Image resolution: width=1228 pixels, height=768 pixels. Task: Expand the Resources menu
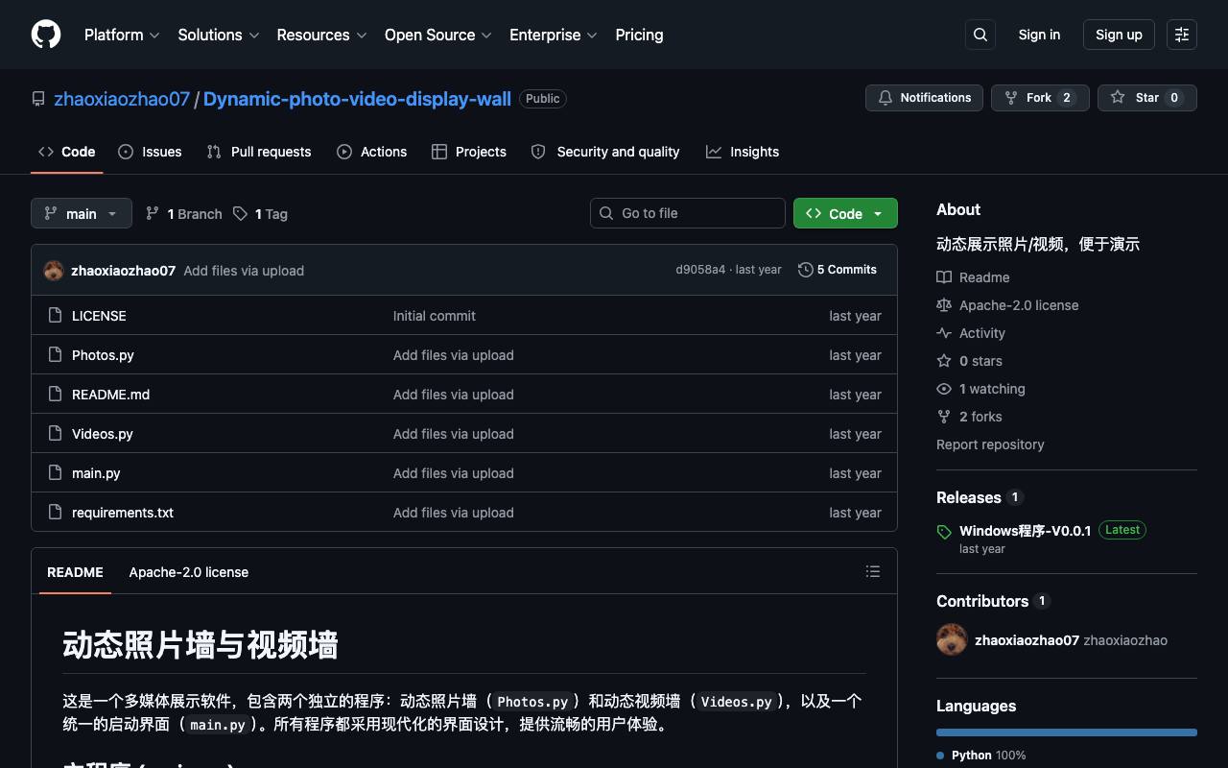pos(321,35)
